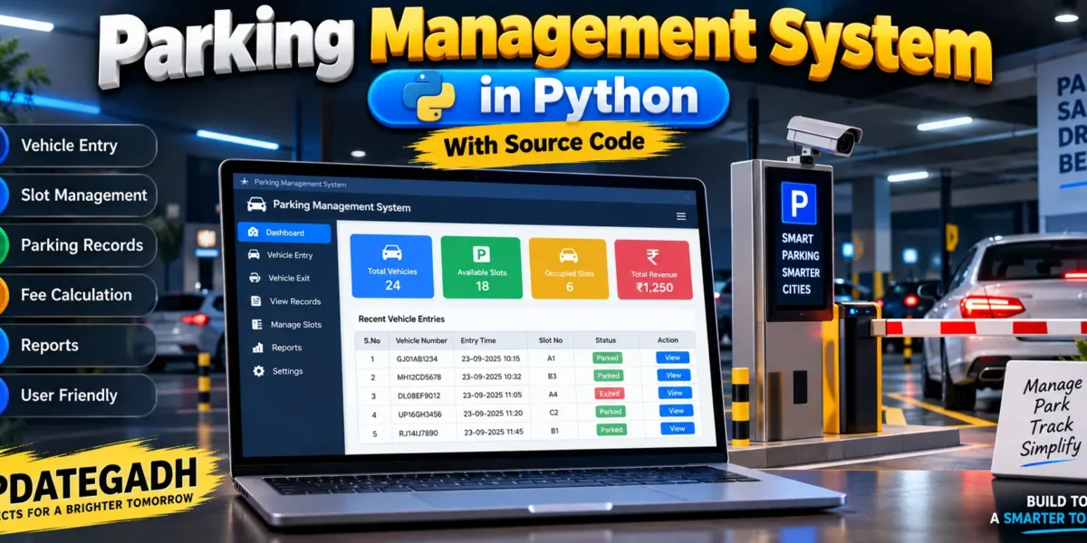The width and height of the screenshot is (1087, 543).
Task: Click slot number C2 in the table
Action: click(x=552, y=412)
